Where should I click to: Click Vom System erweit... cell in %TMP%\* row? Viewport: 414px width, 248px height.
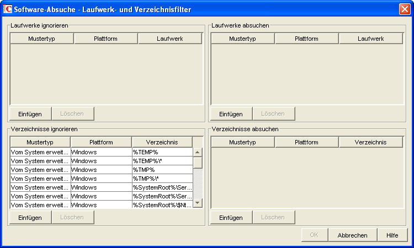40,179
